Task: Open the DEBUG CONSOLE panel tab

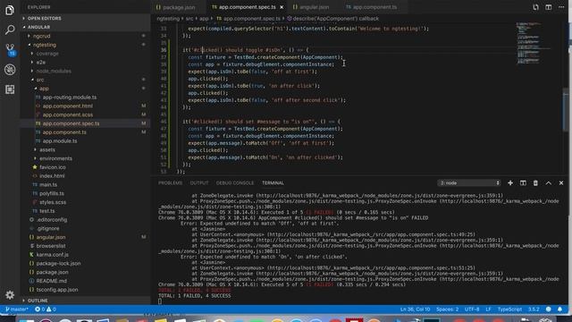Action: [x=235, y=182]
